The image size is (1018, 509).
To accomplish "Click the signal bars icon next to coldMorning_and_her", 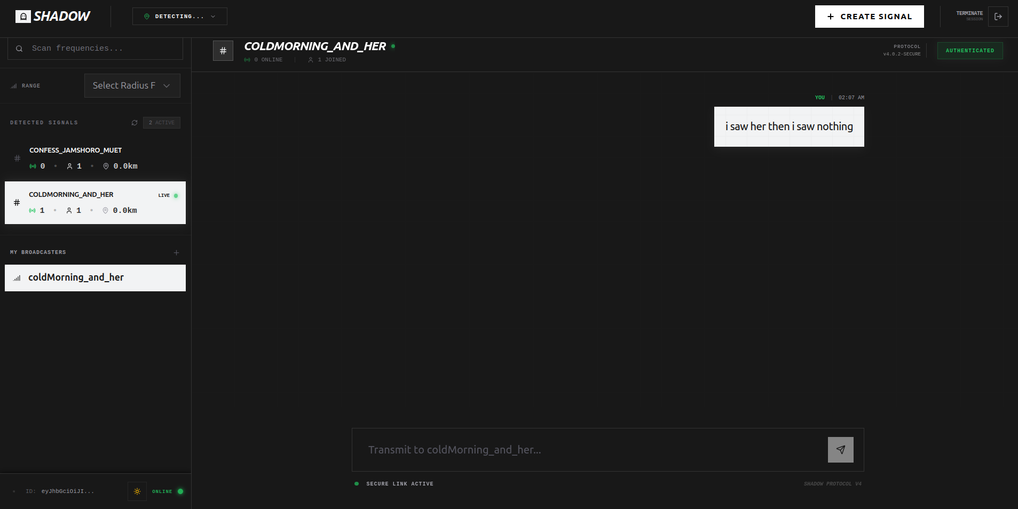I will (17, 278).
